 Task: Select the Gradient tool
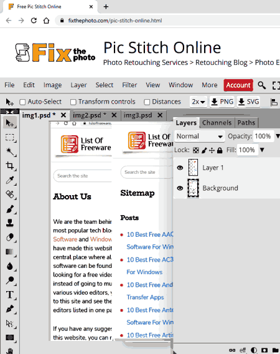10,252
